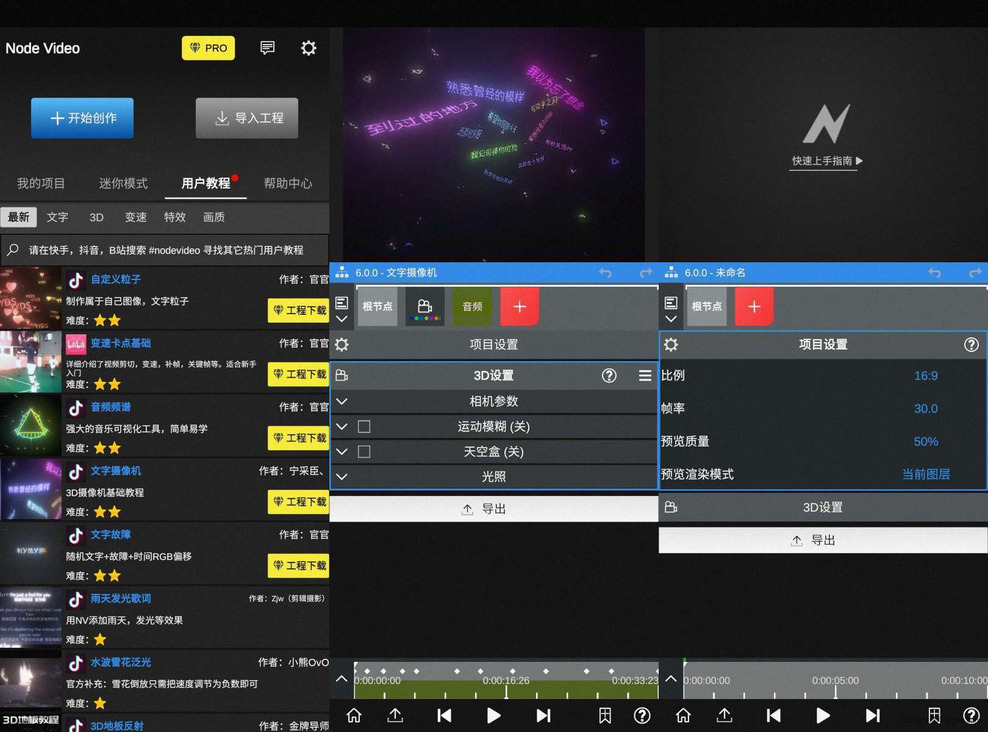Open the messages icon beside PRO
This screenshot has width=988, height=732.
tap(267, 48)
